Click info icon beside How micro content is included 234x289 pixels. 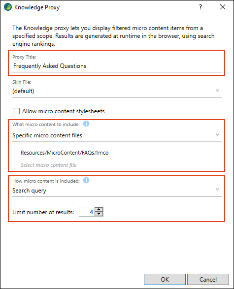tap(86, 180)
